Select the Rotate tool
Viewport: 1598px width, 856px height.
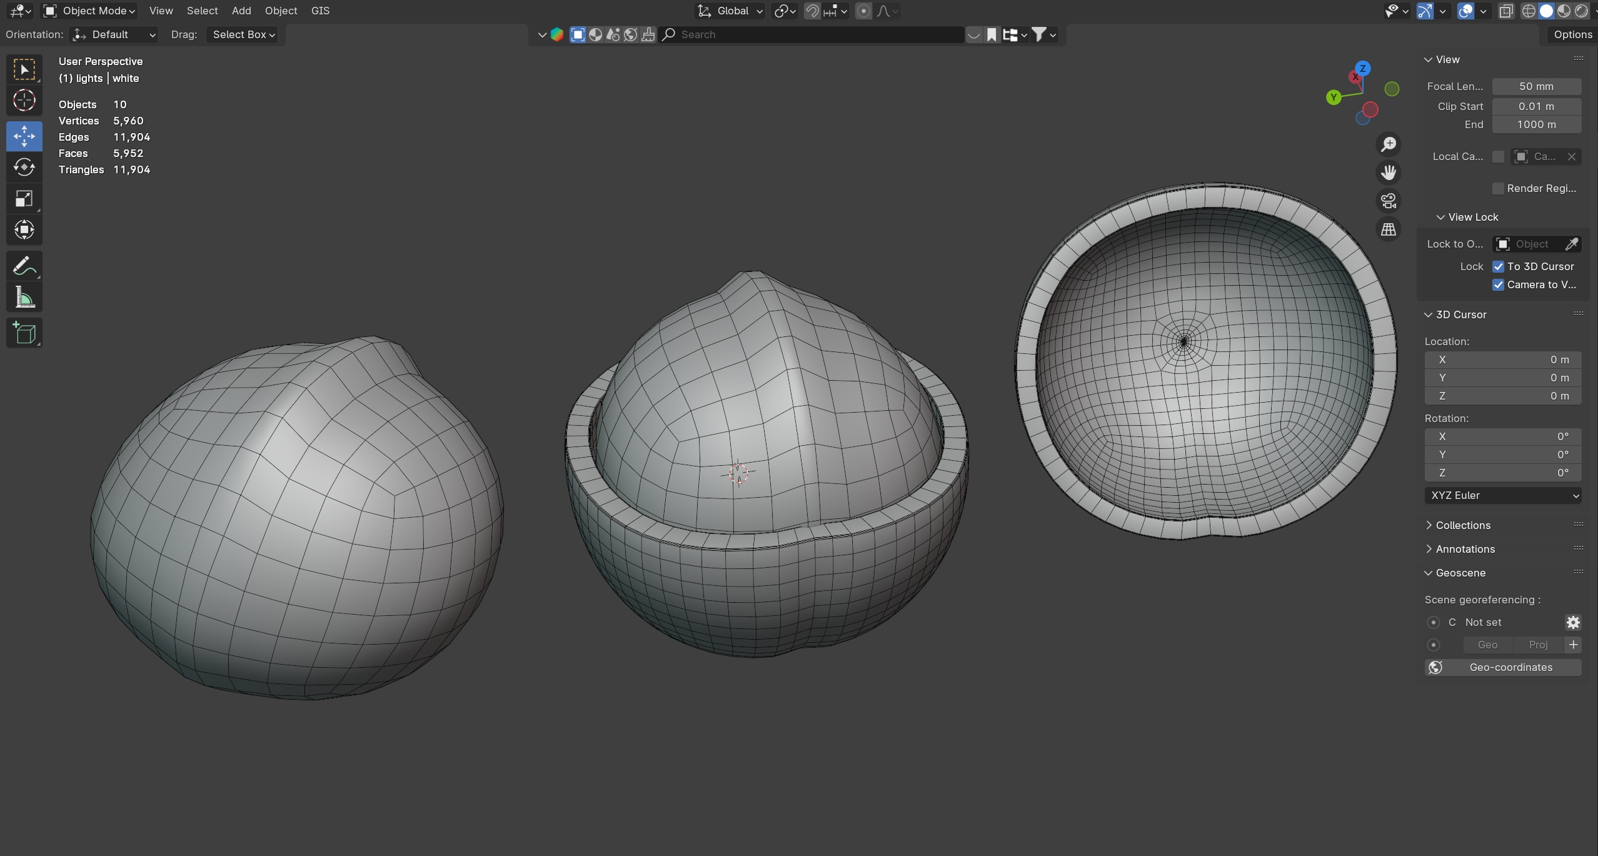(24, 167)
